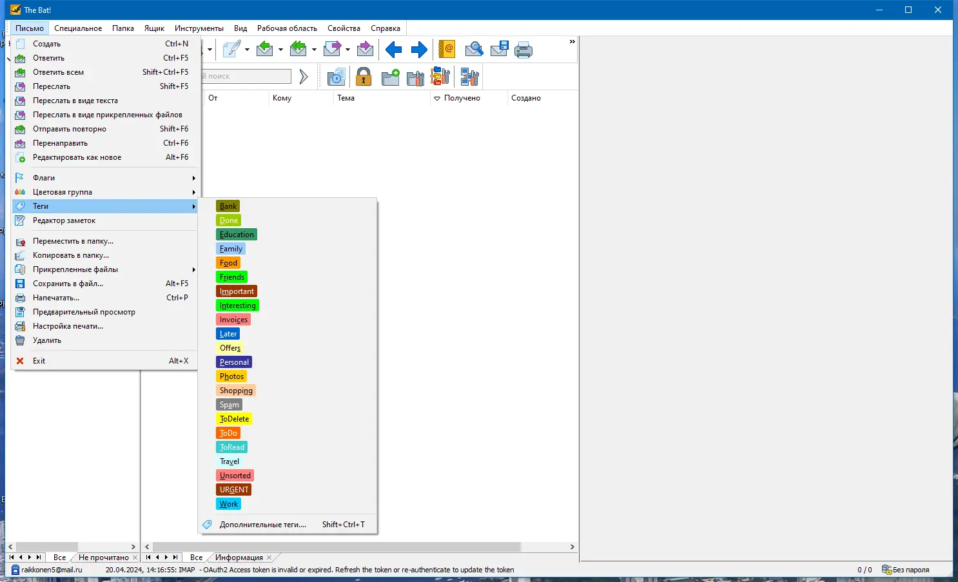Open the account properties network tools icon
Image resolution: width=958 pixels, height=582 pixels.
469,77
